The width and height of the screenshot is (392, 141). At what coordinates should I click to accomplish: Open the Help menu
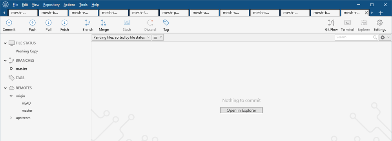point(95,5)
